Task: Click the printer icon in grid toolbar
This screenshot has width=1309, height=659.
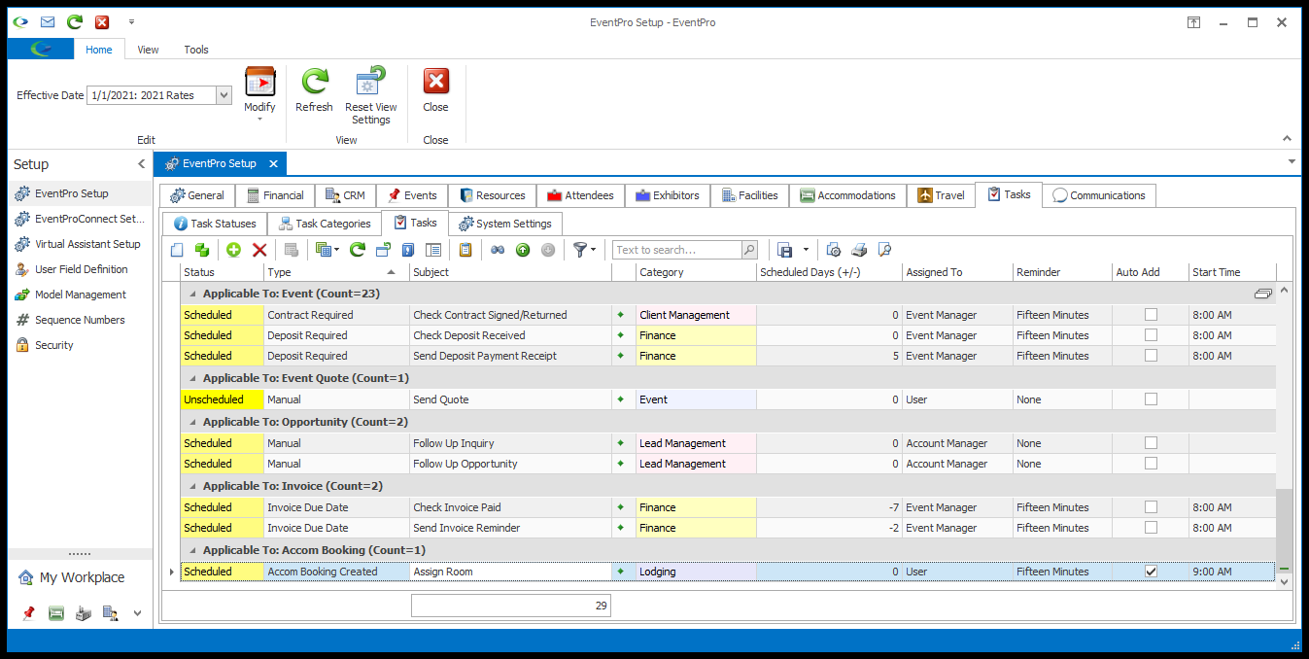Action: tap(859, 250)
